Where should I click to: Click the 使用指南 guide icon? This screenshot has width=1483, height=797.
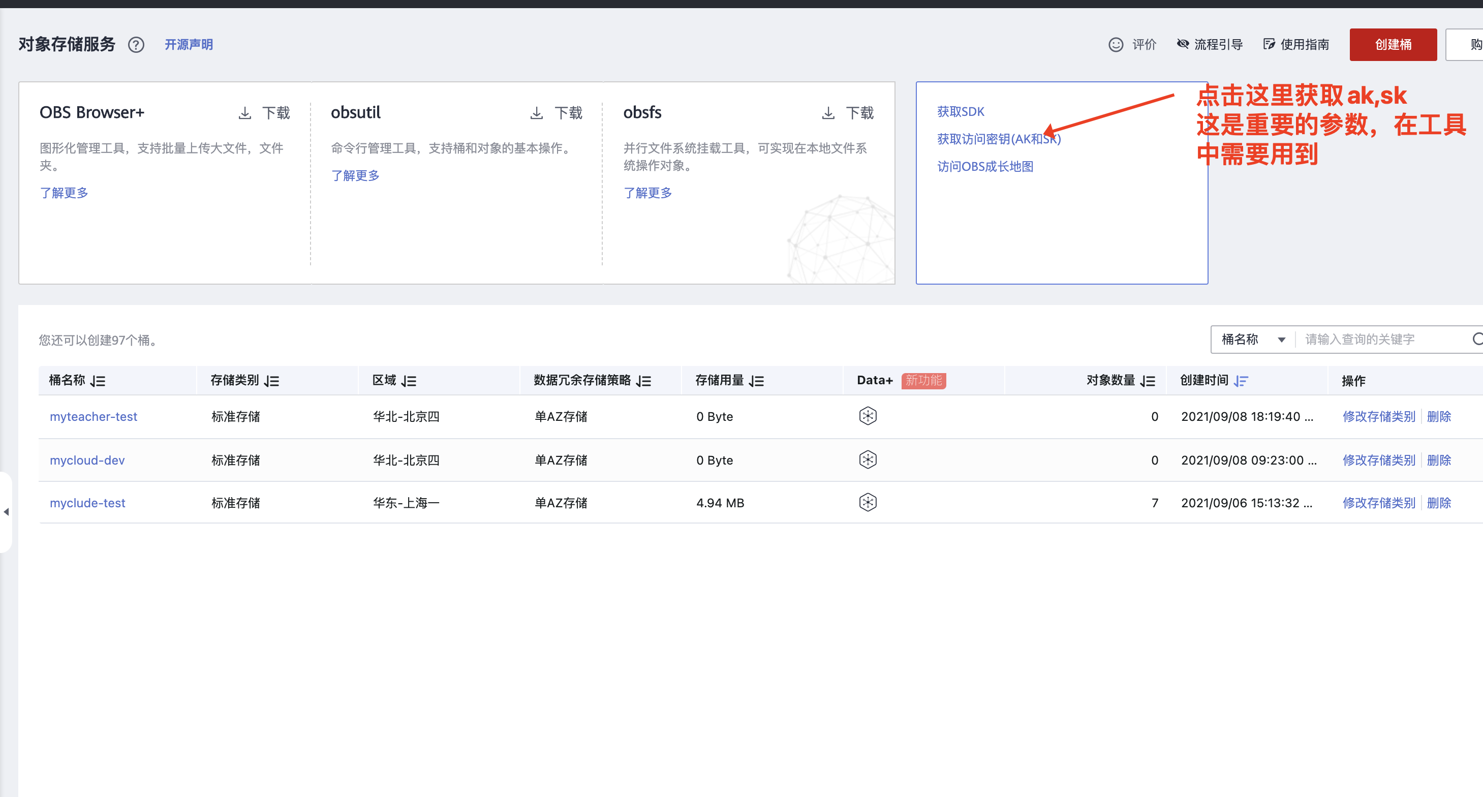point(1270,44)
